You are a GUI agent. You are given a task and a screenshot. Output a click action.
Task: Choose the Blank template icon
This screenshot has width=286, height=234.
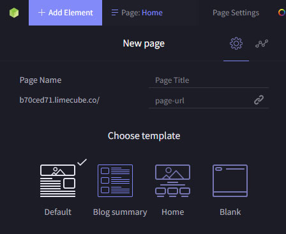coord(230,180)
